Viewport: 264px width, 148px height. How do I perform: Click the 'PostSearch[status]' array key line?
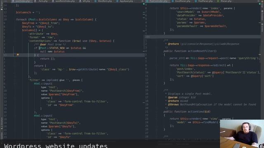218,72
